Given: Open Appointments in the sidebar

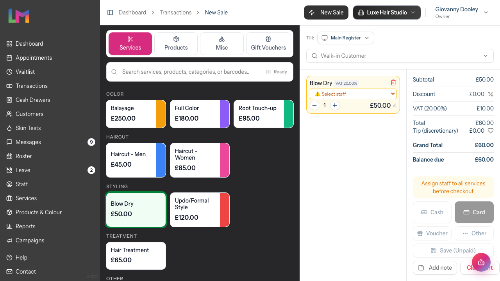Looking at the screenshot, I should (x=50, y=58).
